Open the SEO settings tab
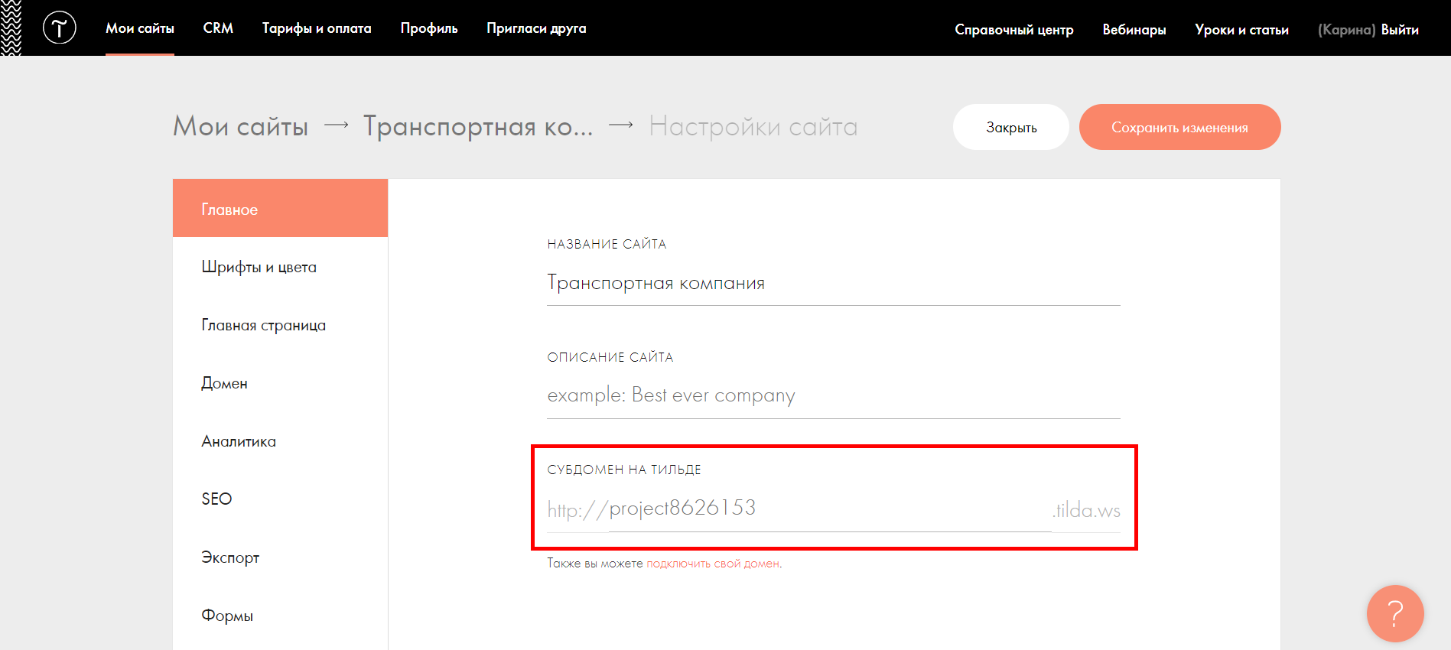Image resolution: width=1451 pixels, height=650 pixels. point(216,499)
